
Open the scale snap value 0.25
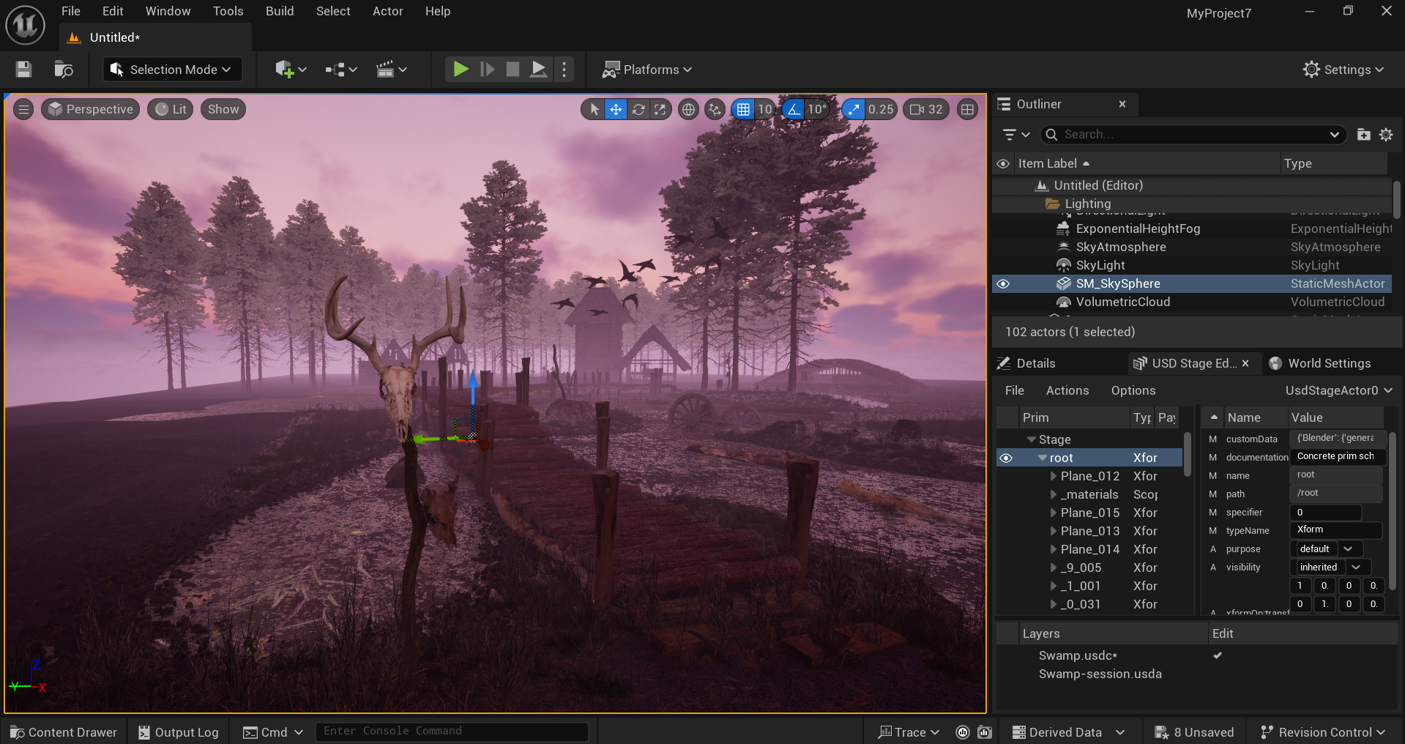coord(881,109)
